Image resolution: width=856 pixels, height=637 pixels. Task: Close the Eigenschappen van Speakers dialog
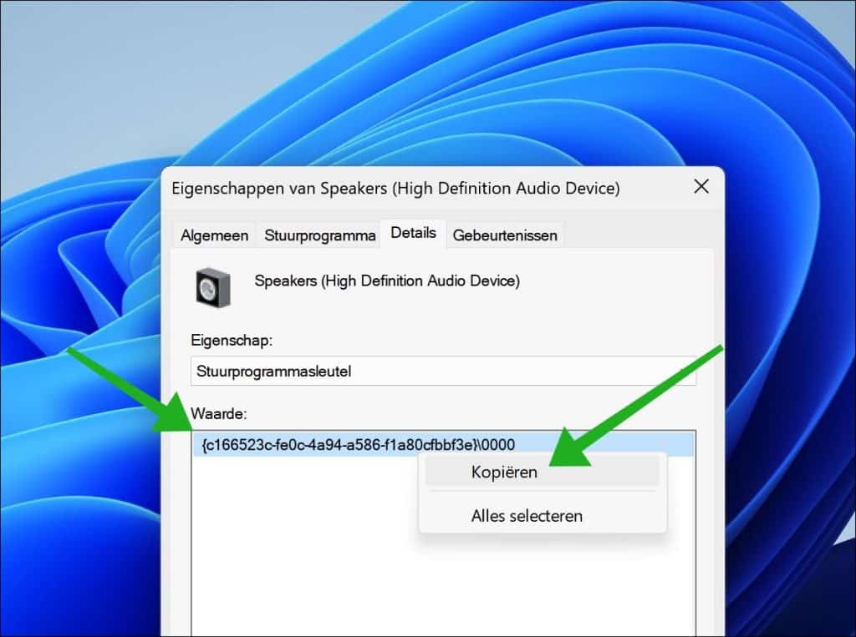[701, 186]
